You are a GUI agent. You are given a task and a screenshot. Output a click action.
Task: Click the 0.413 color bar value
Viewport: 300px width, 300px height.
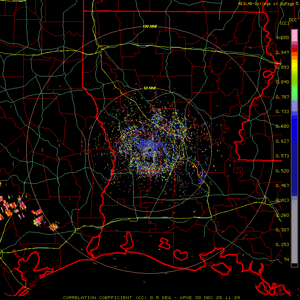click(x=282, y=200)
